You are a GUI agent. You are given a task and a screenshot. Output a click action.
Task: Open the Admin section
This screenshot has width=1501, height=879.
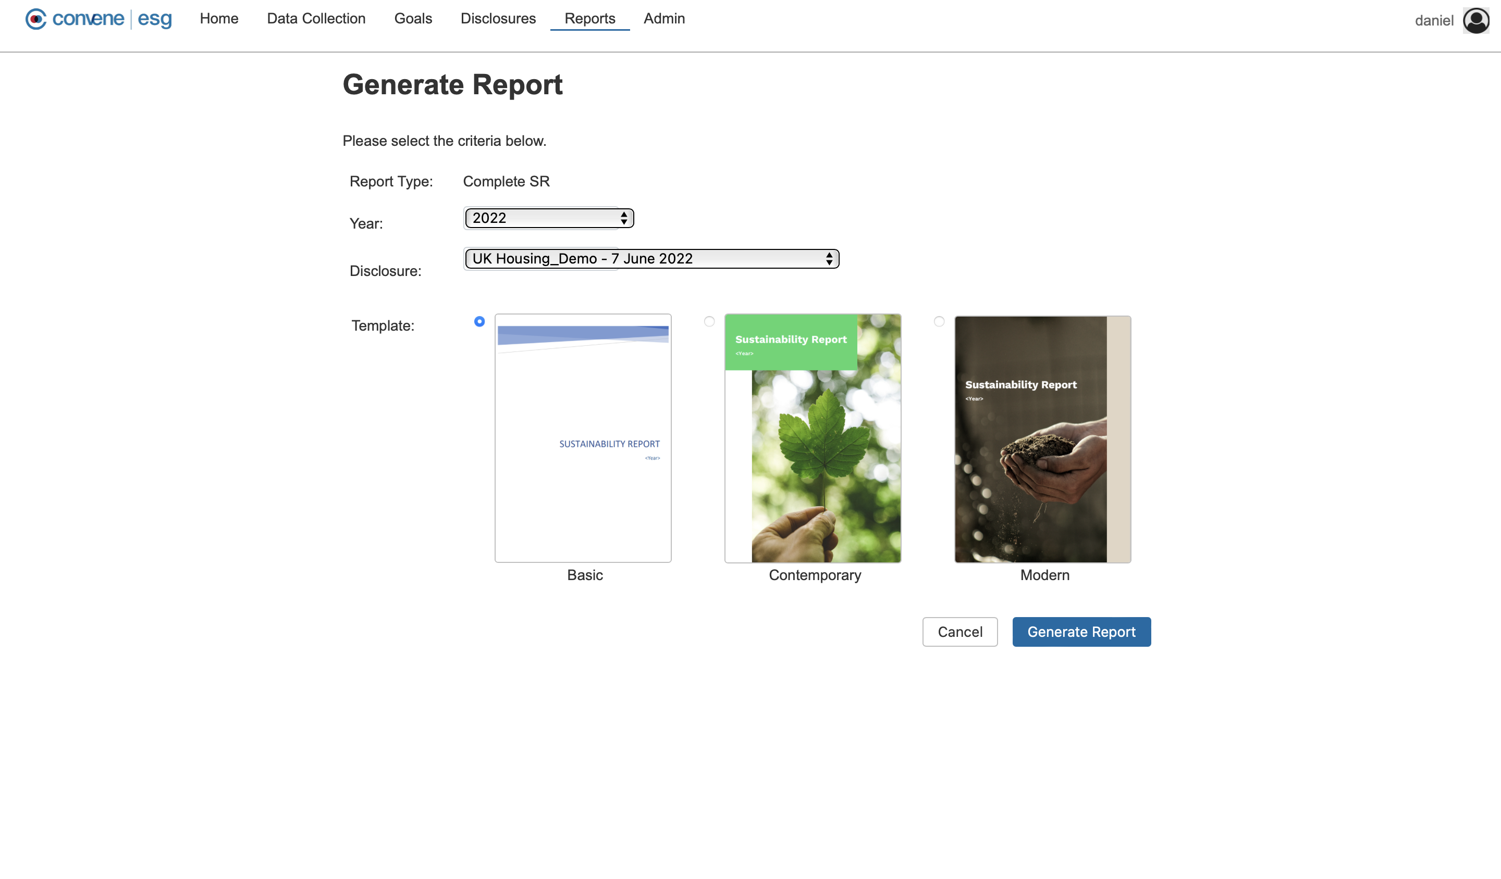(663, 18)
